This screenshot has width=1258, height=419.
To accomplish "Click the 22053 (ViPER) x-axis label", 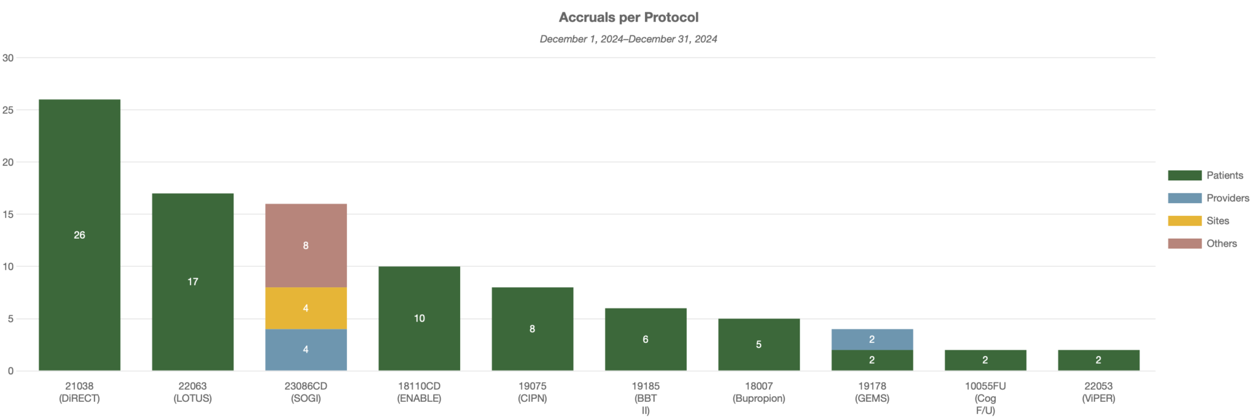I will coord(1098,392).
